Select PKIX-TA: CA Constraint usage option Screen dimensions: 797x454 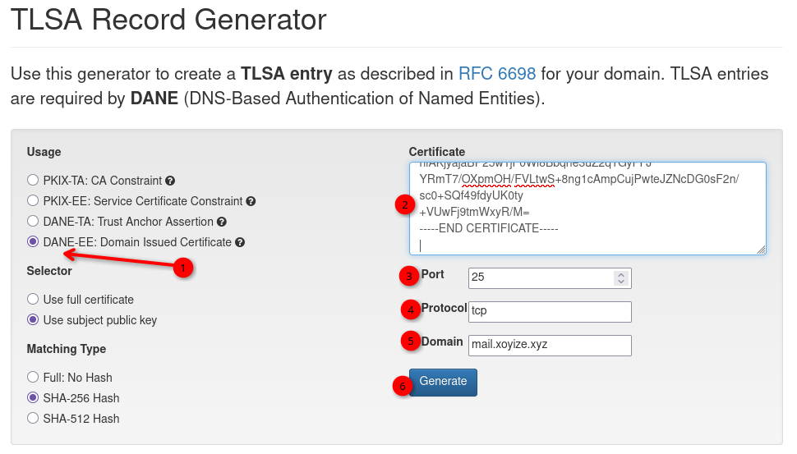point(33,181)
